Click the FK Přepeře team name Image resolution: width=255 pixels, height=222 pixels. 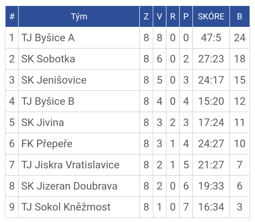pyautogui.click(x=47, y=144)
